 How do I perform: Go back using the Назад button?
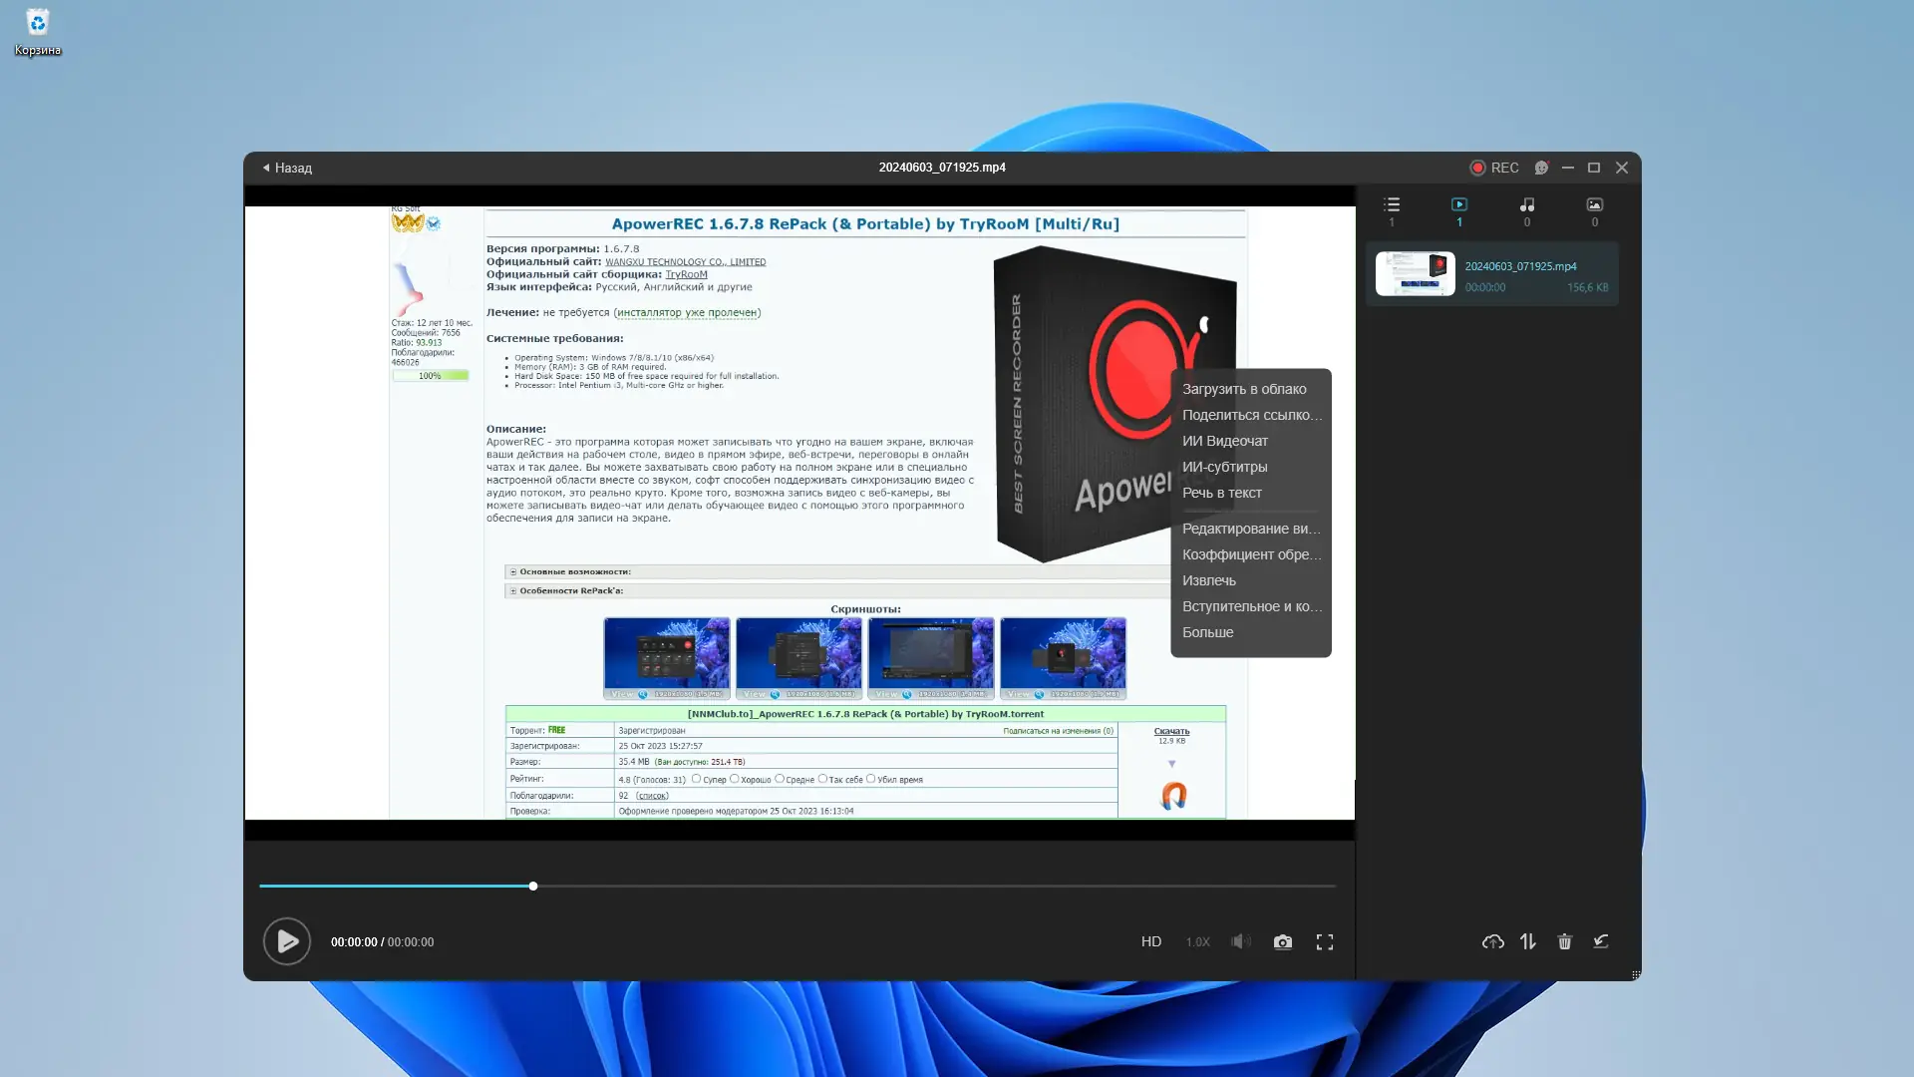tap(286, 168)
